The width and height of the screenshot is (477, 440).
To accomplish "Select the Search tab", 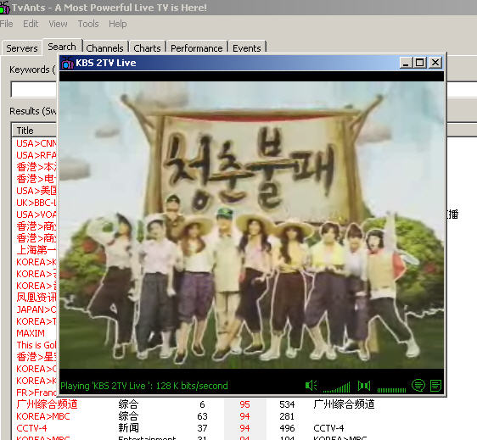I will point(62,47).
